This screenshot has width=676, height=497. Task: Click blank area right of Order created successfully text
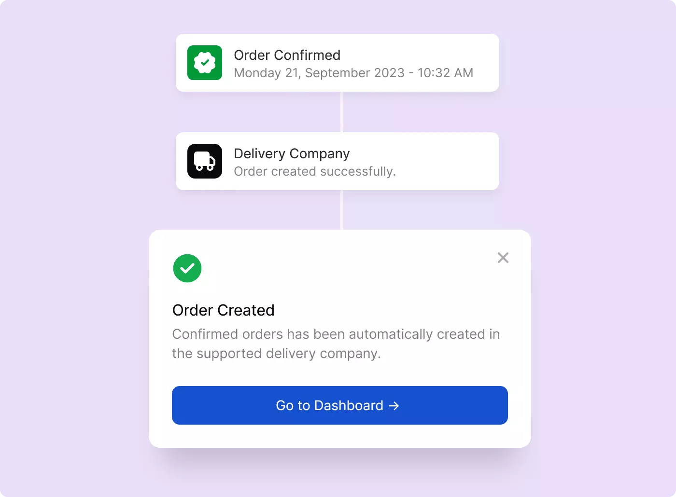(x=447, y=171)
